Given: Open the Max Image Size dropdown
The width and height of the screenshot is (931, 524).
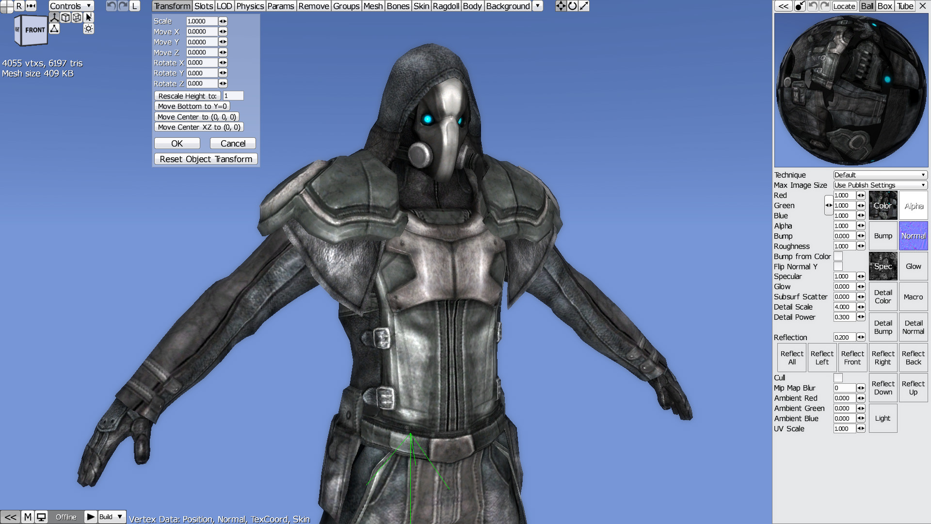Looking at the screenshot, I should tap(880, 185).
